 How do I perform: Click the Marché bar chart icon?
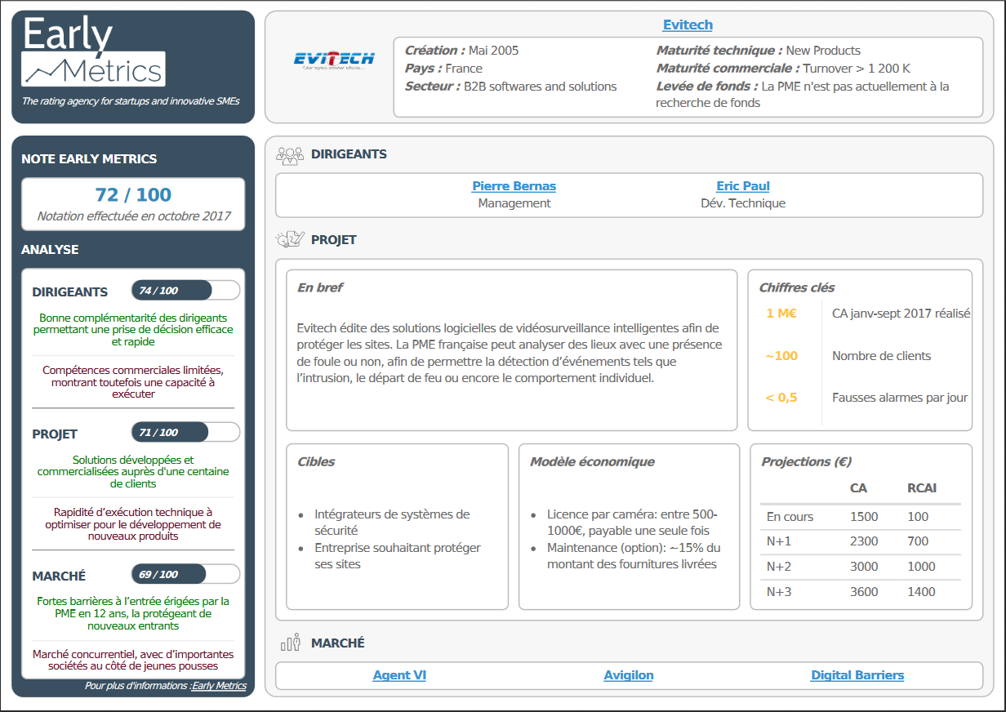(290, 643)
